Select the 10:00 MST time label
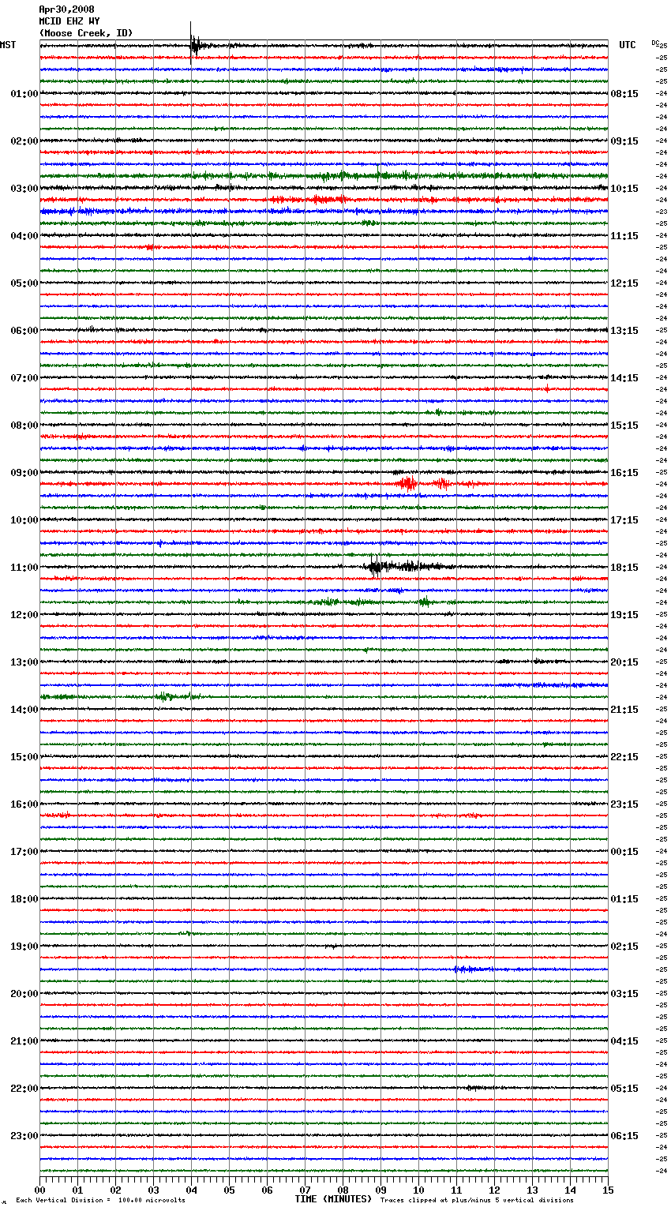Image resolution: width=671 pixels, height=1211 pixels. click(x=24, y=520)
